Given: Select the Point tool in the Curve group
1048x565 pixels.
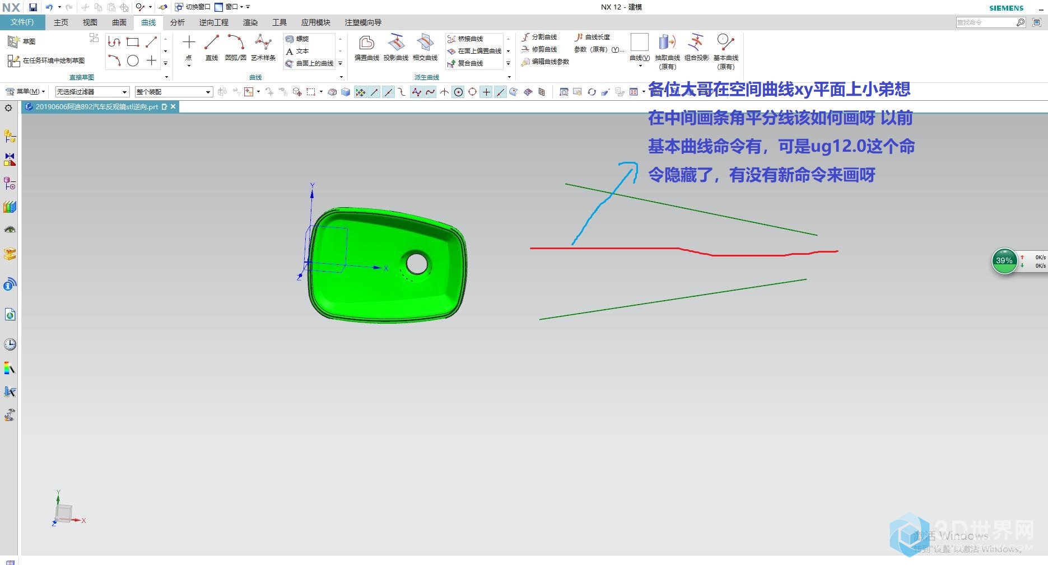Looking at the screenshot, I should pyautogui.click(x=189, y=47).
